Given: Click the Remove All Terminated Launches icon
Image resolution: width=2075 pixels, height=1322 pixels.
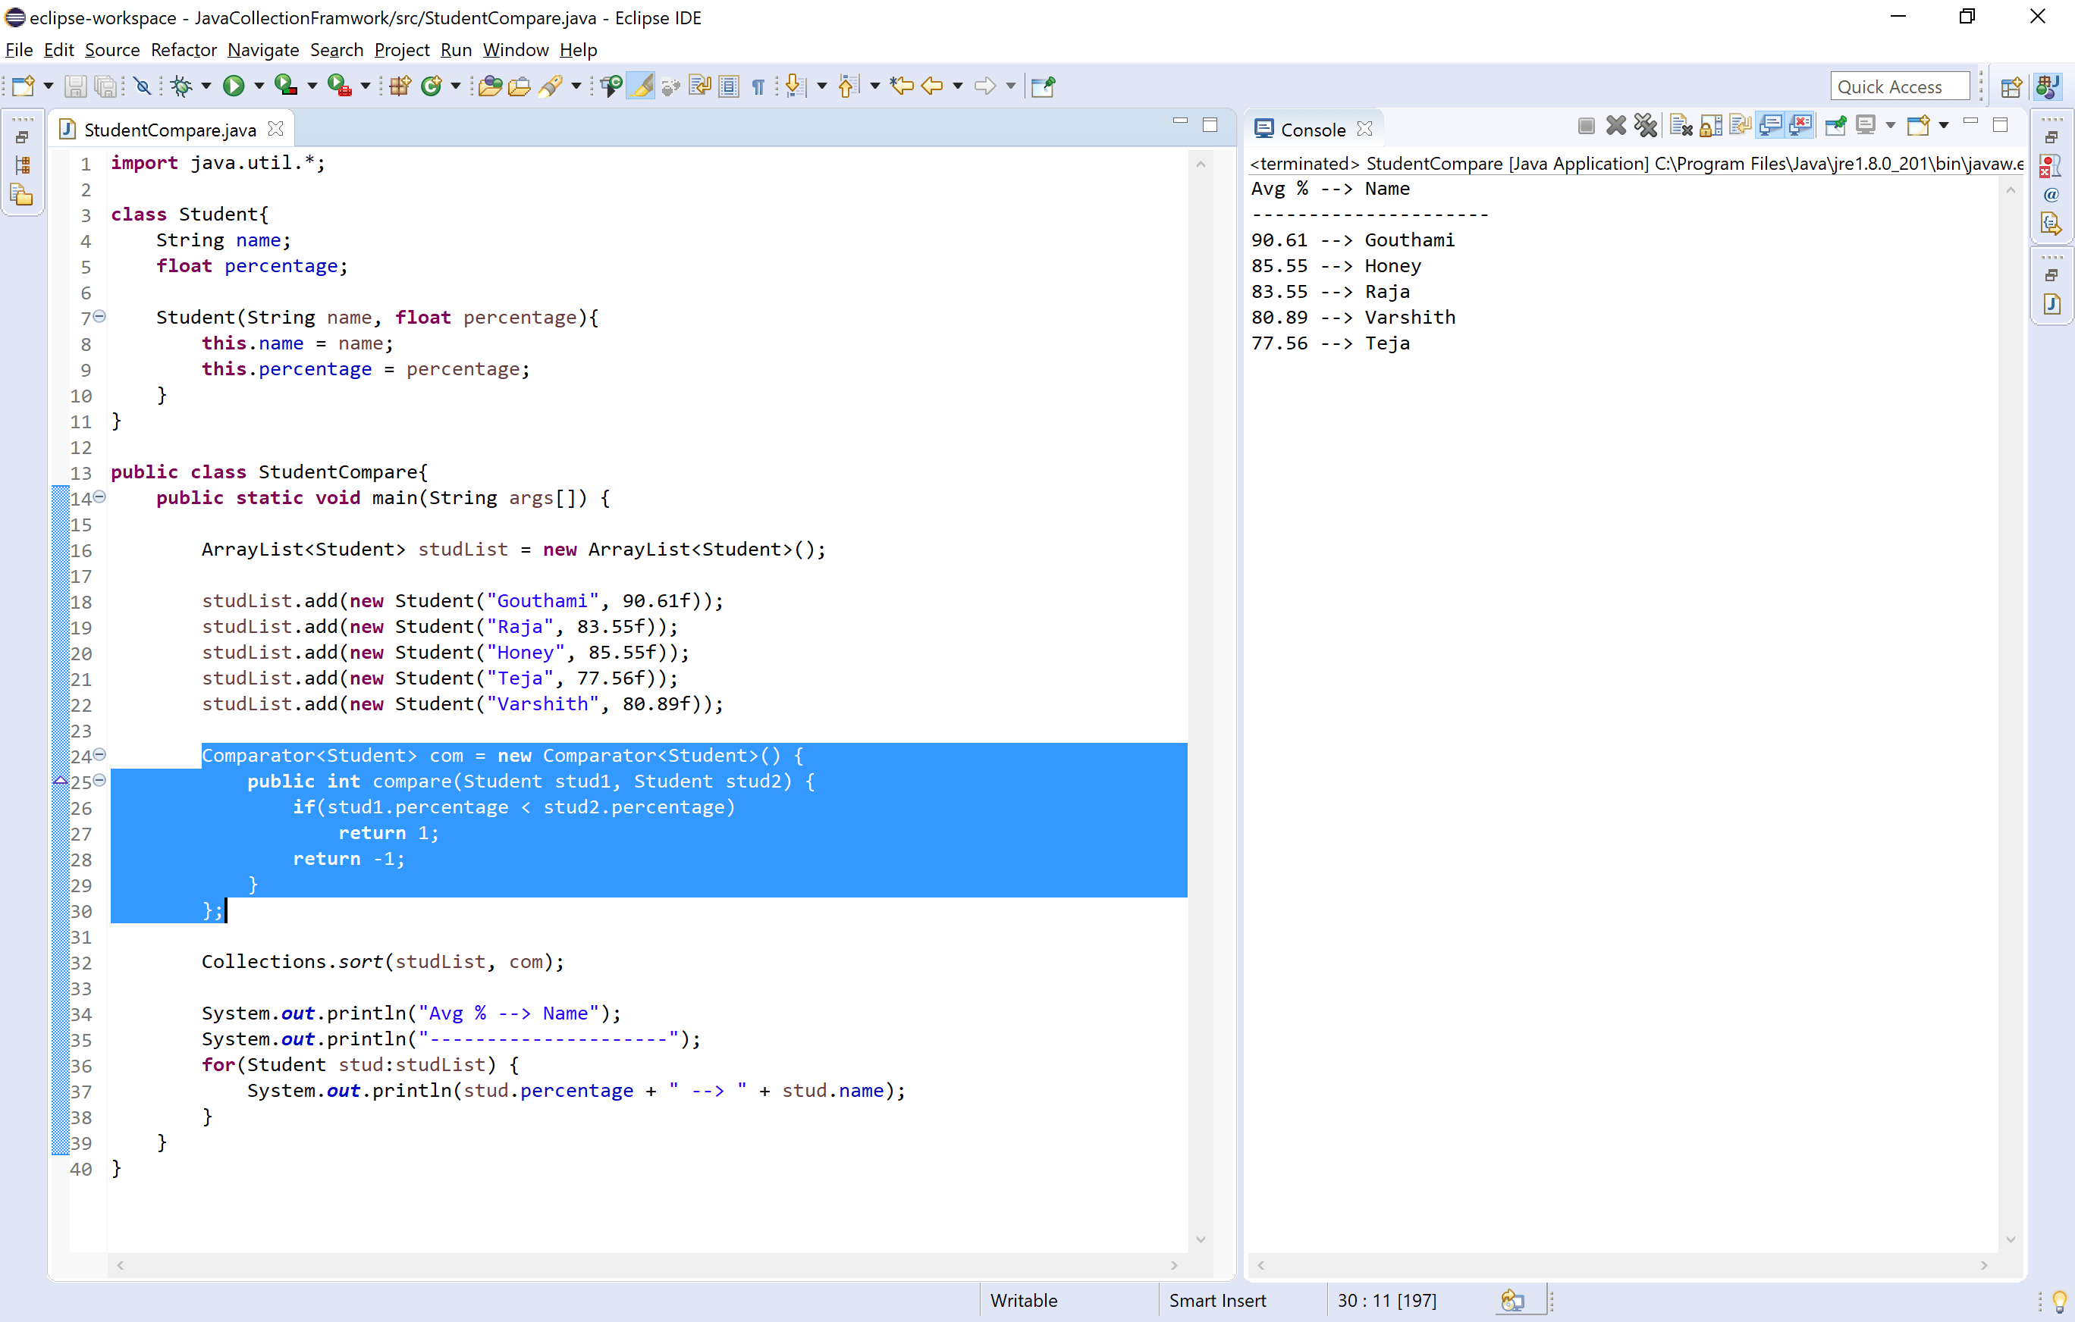Looking at the screenshot, I should click(x=1646, y=125).
